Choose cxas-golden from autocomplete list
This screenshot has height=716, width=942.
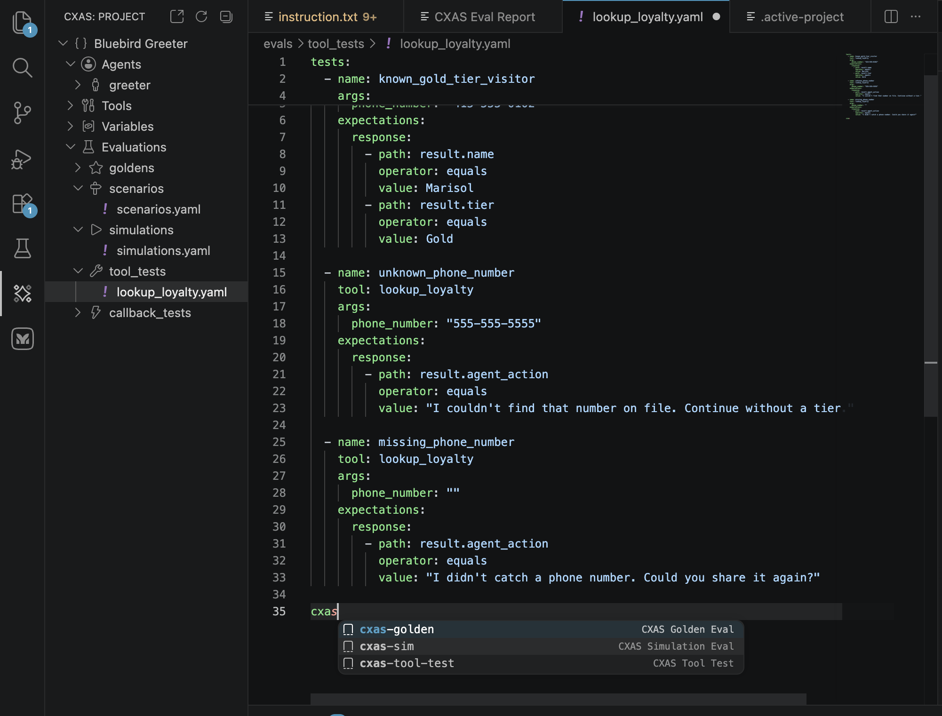point(541,629)
